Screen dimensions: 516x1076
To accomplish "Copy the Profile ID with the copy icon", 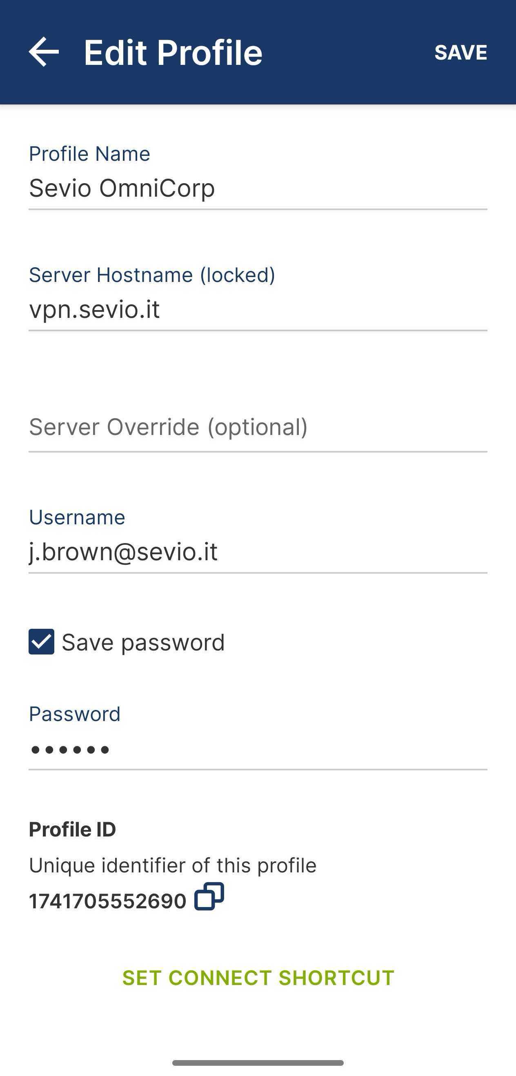I will 209,896.
